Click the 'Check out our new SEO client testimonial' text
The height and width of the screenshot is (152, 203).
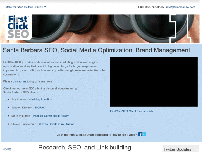[40, 90]
